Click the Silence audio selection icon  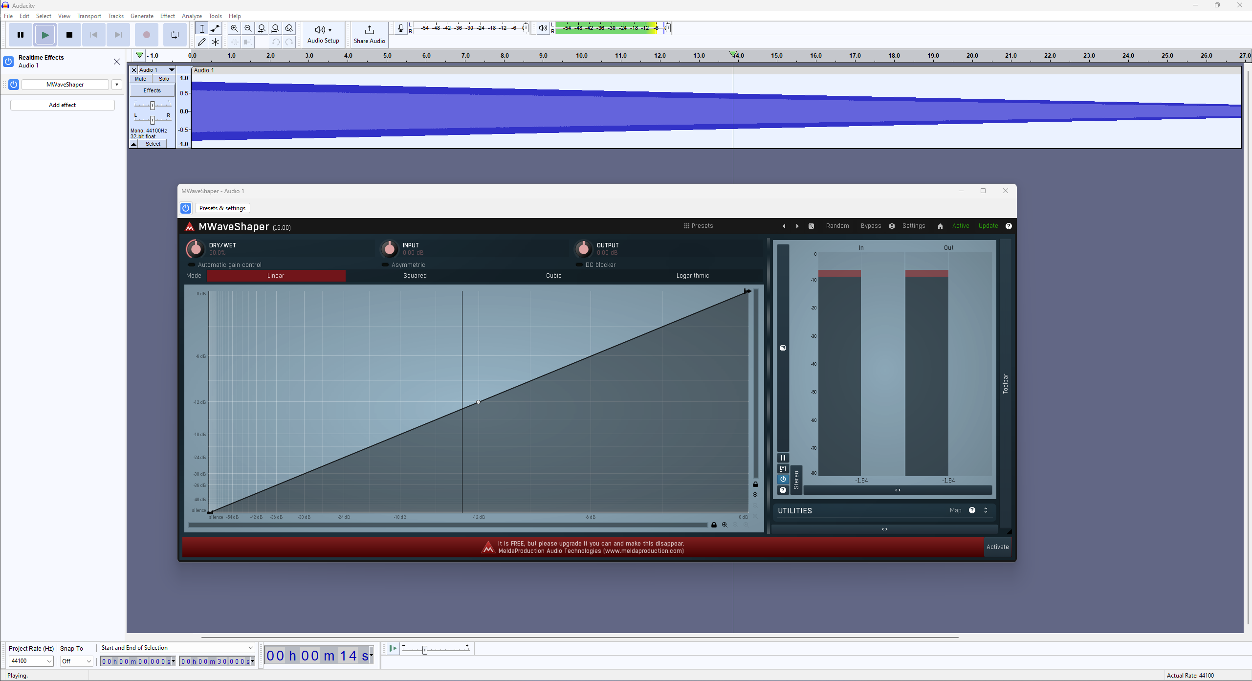click(x=248, y=42)
